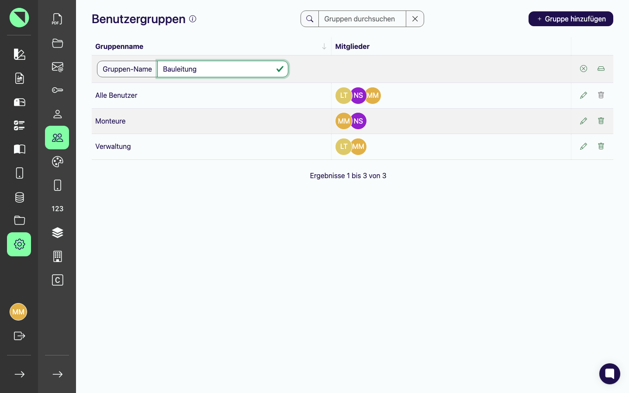Click the logout icon

tap(19, 336)
